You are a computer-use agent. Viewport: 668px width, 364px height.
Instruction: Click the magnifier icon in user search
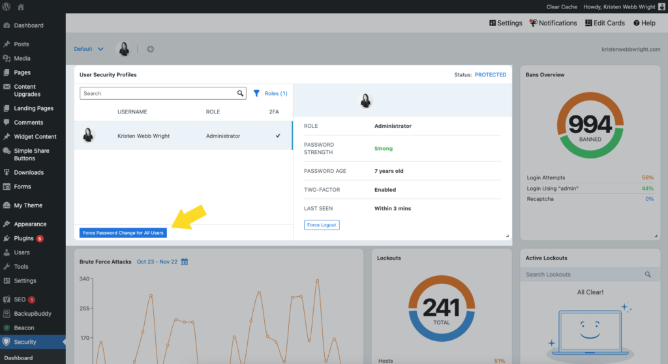[240, 93]
